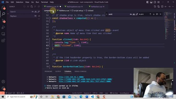This screenshot has height=99, width=176.
Task: Switch to the NxMenu.vue editor tab
Action: pos(52,7)
